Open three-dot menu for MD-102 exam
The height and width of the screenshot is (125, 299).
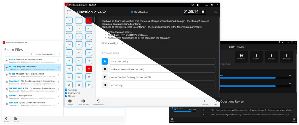click(x=59, y=68)
